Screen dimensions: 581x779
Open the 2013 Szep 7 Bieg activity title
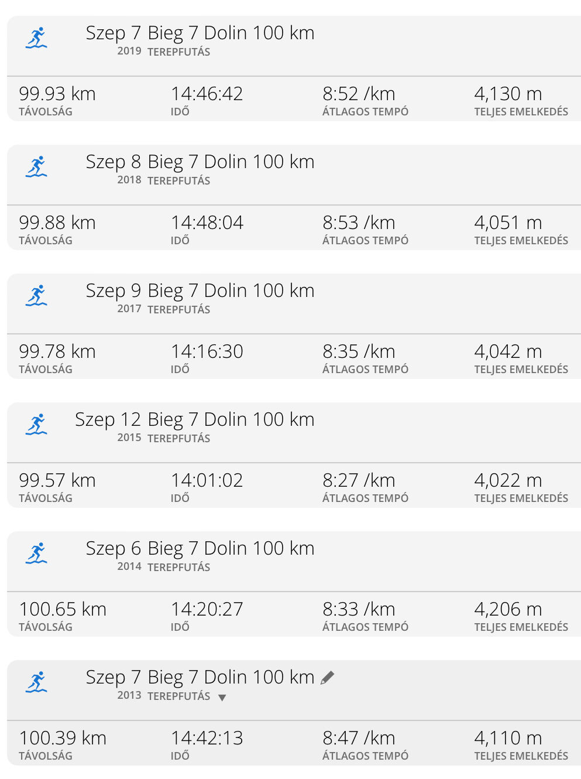(200, 678)
